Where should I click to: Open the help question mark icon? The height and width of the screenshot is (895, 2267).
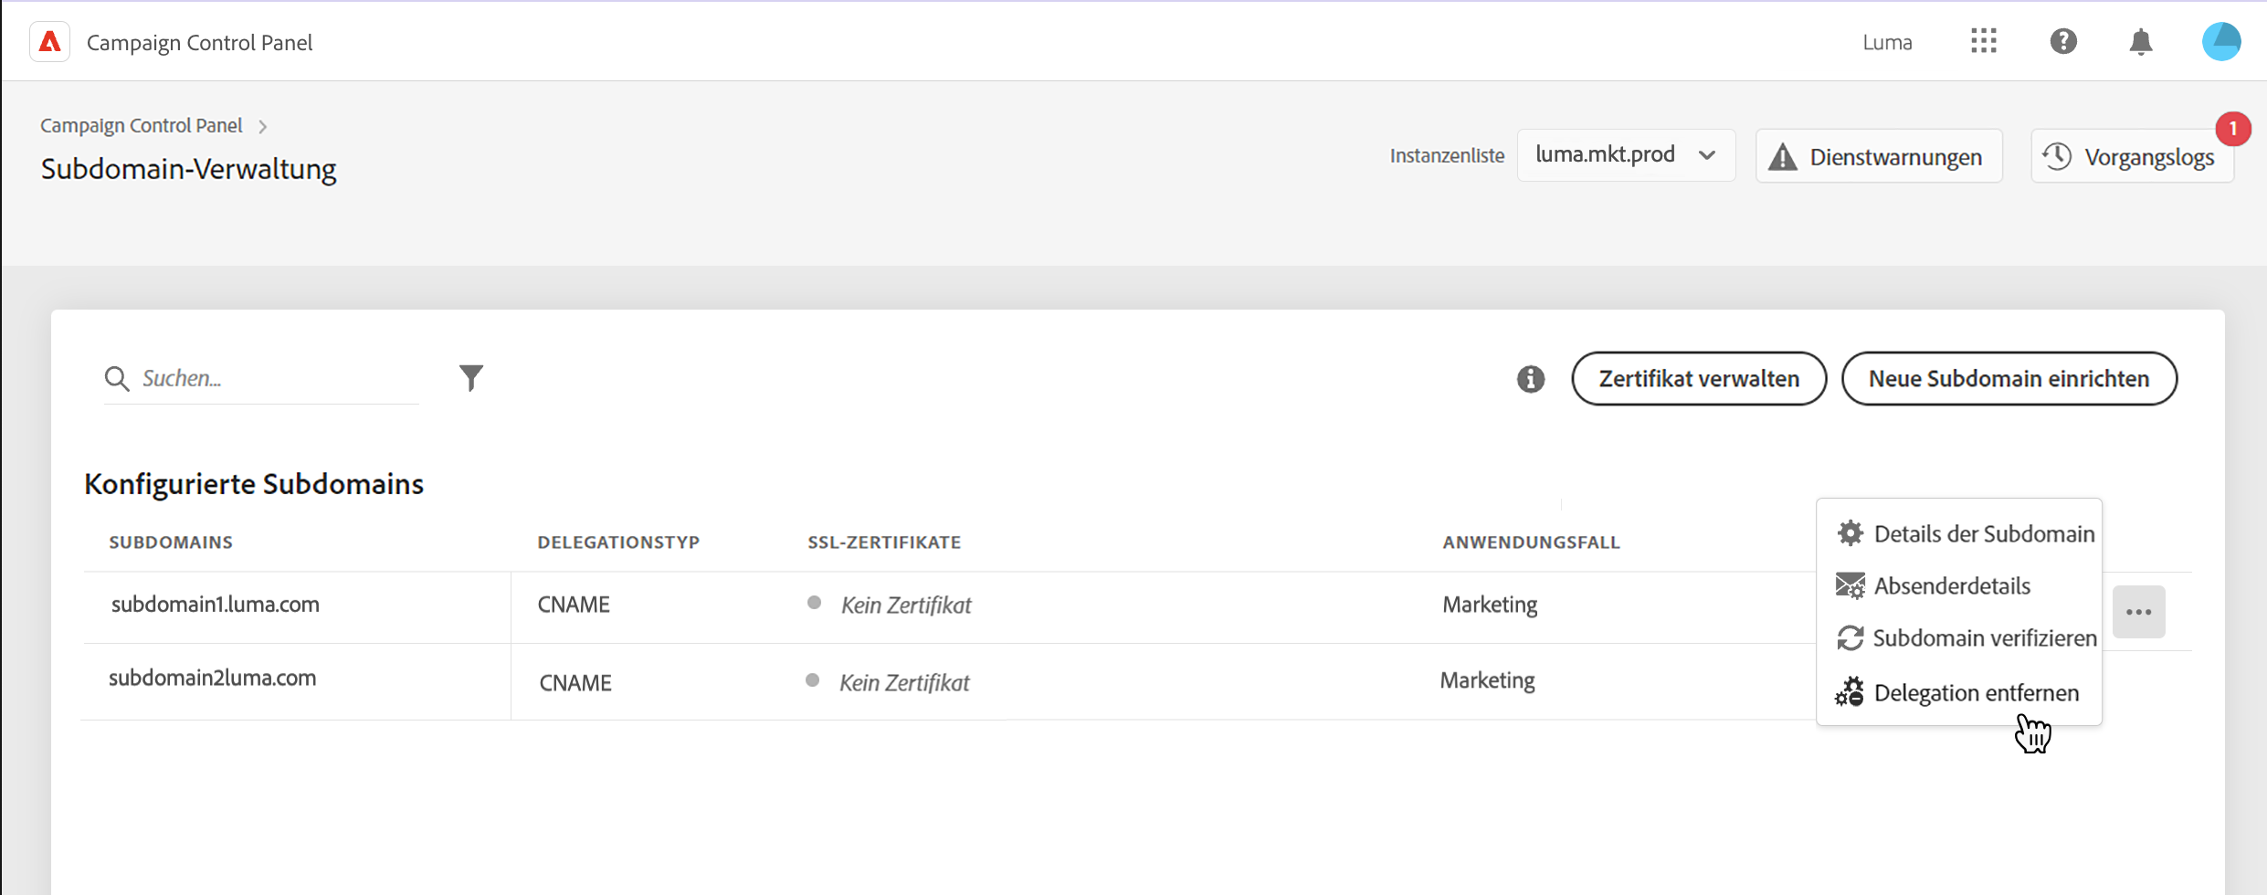click(2063, 41)
